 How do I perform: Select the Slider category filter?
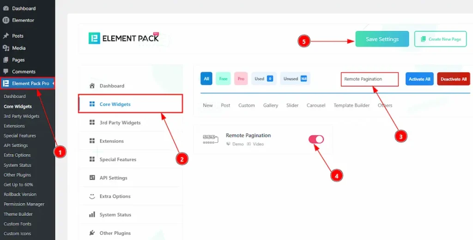[292, 105]
